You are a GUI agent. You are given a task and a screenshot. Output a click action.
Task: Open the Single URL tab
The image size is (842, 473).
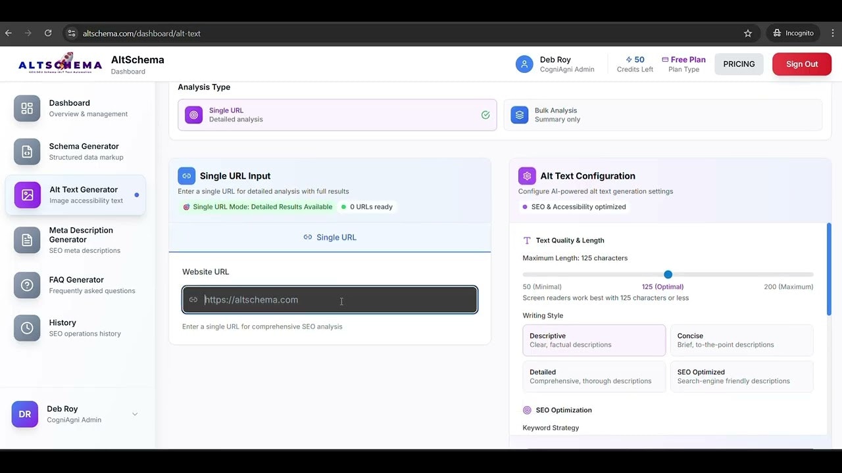[x=330, y=237]
